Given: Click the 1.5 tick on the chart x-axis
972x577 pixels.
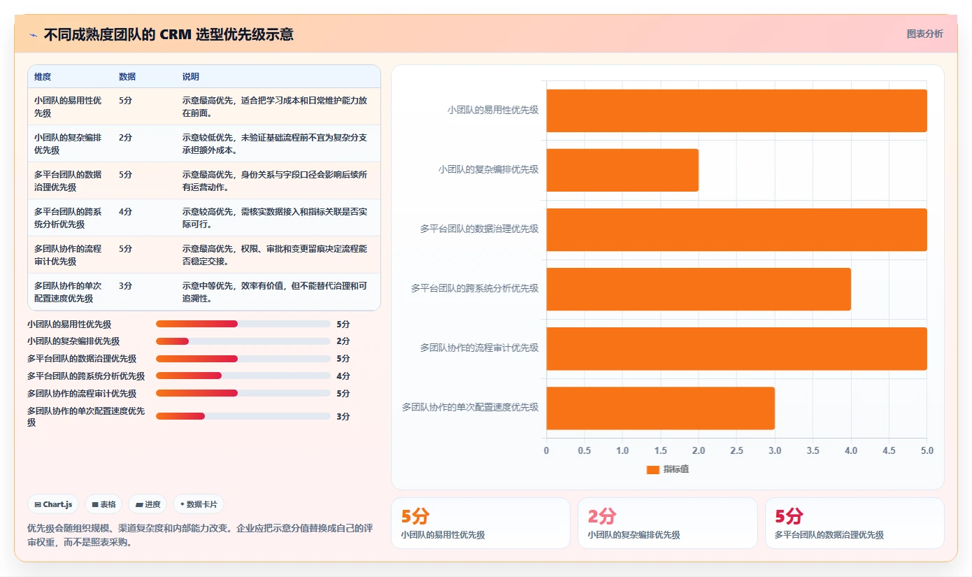Looking at the screenshot, I should (660, 451).
